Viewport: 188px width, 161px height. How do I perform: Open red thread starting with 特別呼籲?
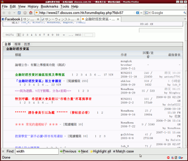click(53, 99)
